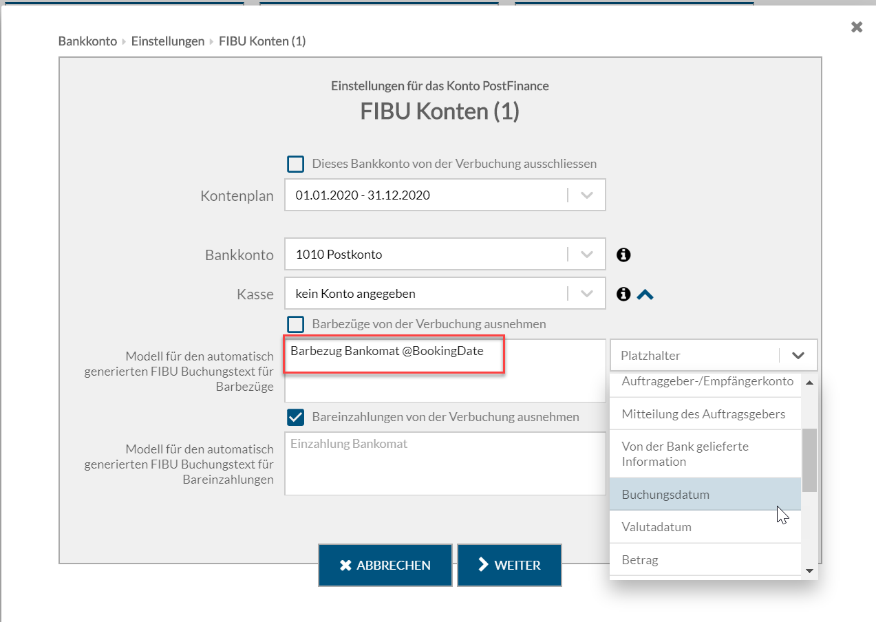876x622 pixels.
Task: Close the settings dialog with the X icon
Action: point(857,27)
